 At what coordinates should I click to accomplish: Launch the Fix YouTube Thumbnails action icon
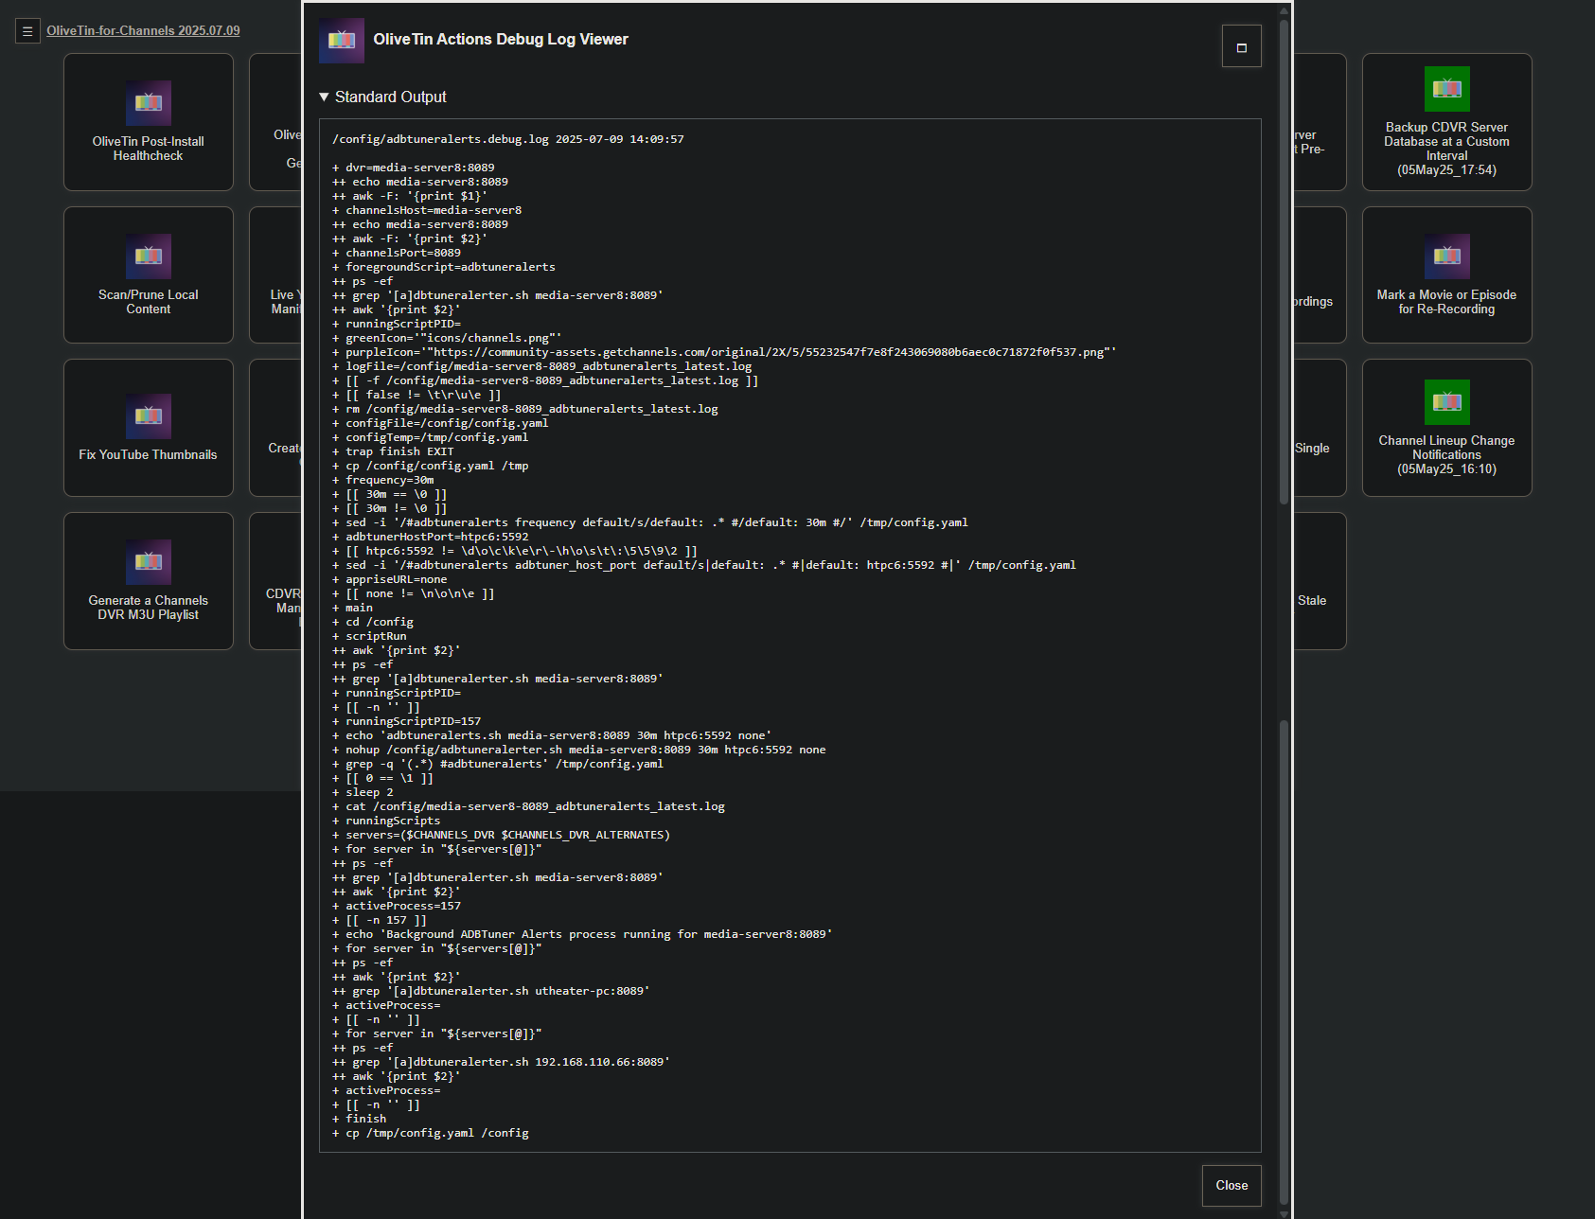click(x=149, y=416)
